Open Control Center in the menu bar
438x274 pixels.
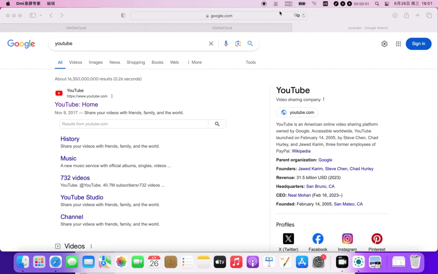387,4
